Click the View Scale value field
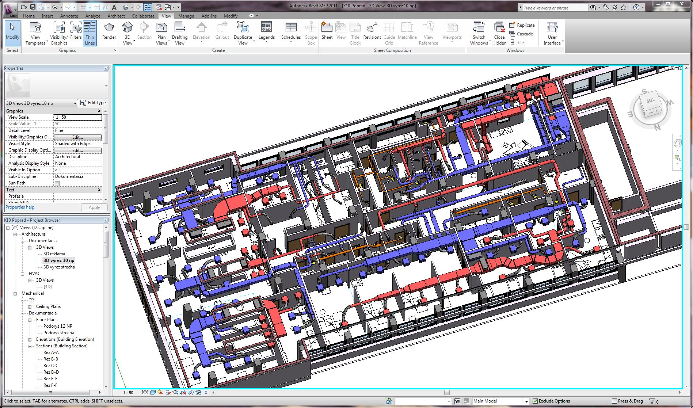 (x=78, y=117)
